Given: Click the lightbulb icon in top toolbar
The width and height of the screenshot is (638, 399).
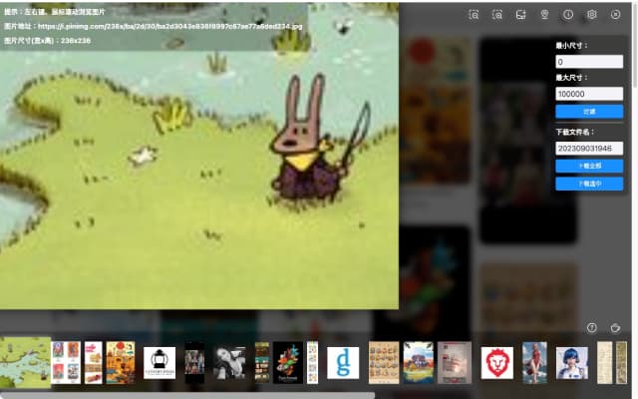Looking at the screenshot, I should [x=544, y=15].
